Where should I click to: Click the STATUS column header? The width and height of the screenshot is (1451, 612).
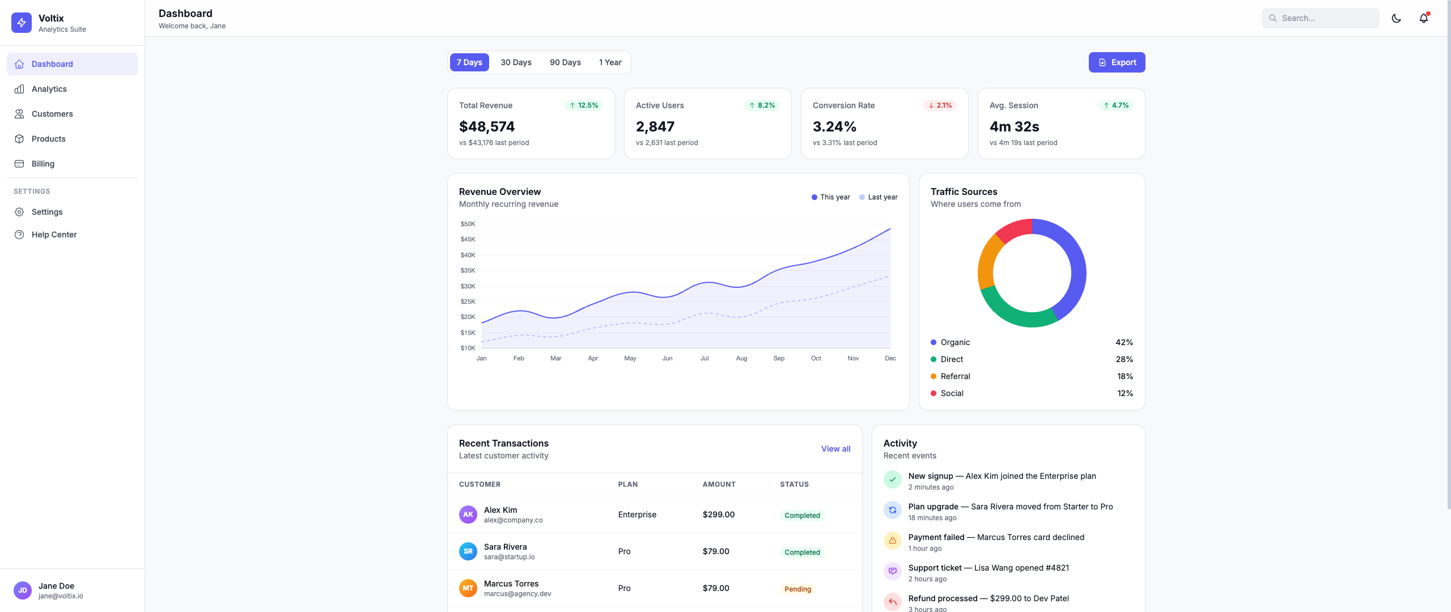click(794, 484)
